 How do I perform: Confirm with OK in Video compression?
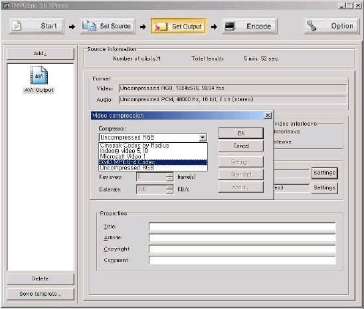(241, 134)
